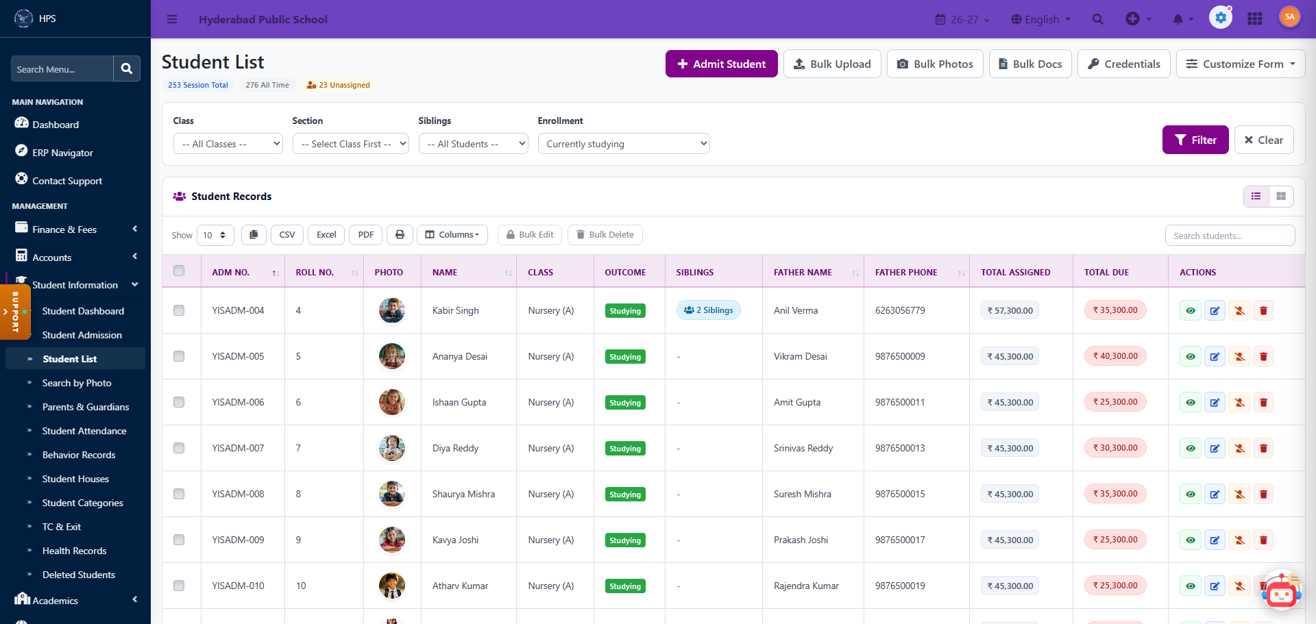This screenshot has width=1316, height=624.
Task: Disable Kabir Singh student icon
Action: 1239,311
